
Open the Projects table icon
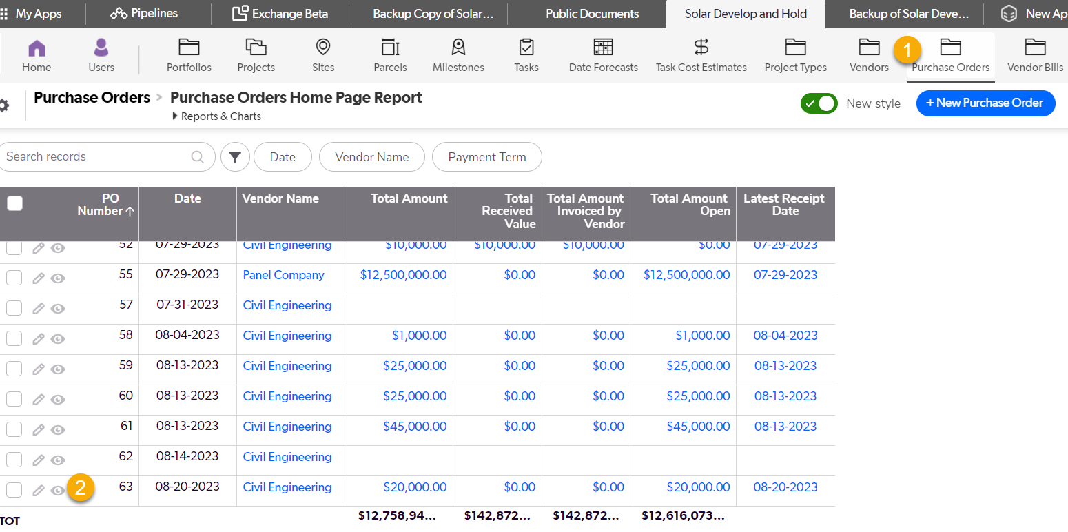pos(256,47)
